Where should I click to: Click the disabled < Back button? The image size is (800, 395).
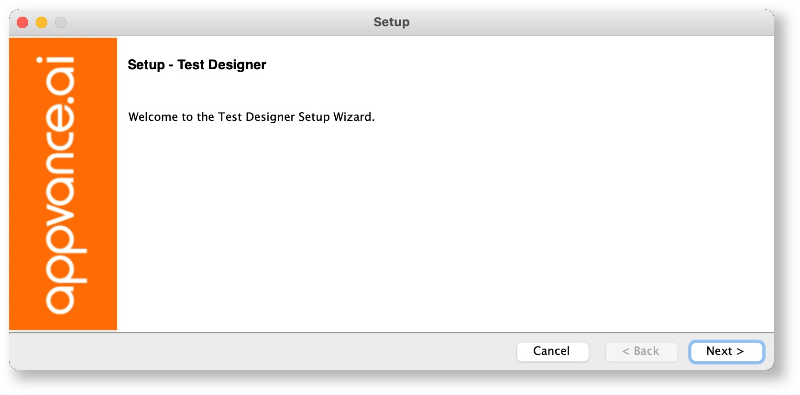point(641,352)
